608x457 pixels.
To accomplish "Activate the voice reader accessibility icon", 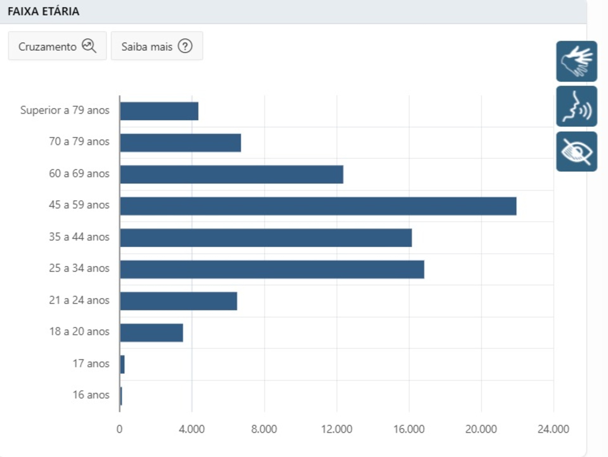I will [x=576, y=107].
